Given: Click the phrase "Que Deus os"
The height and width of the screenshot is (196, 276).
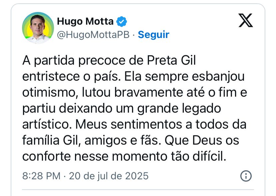Looking at the screenshot, I should point(202,140).
